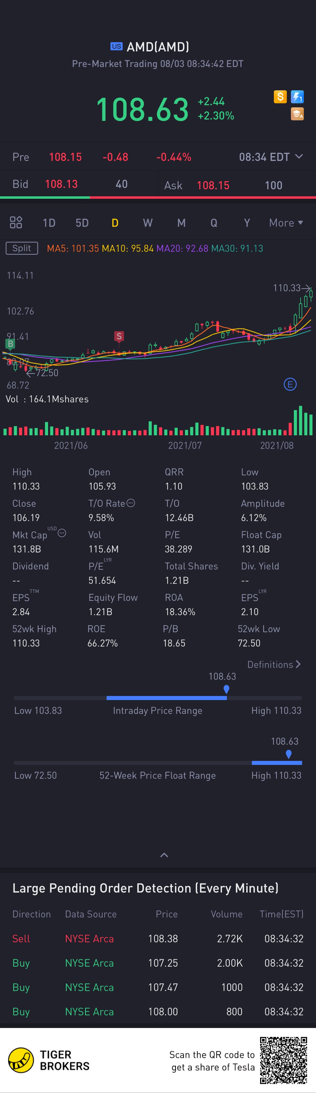Screen dimensions: 316x1093
Task: Tap the red S sell marker on chart
Action: point(119,337)
